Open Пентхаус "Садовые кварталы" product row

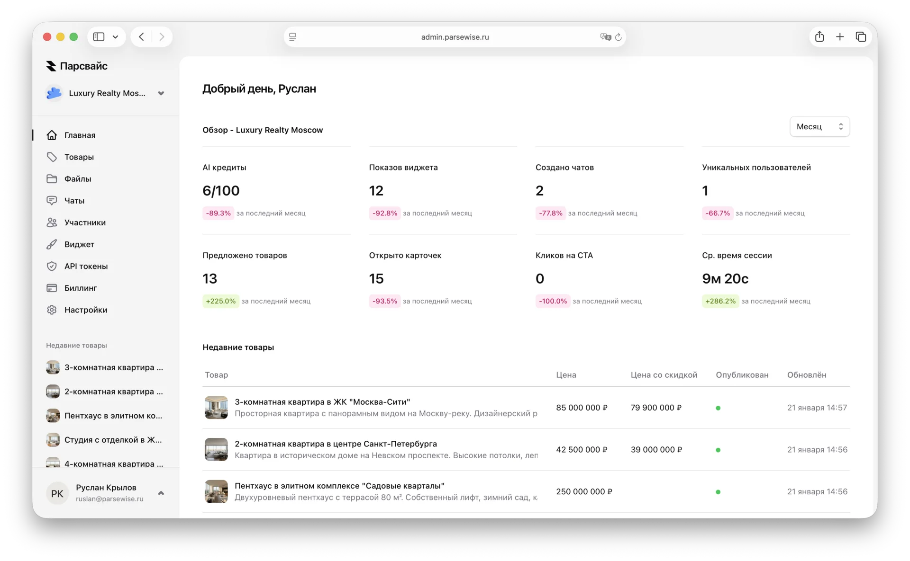[339, 486]
